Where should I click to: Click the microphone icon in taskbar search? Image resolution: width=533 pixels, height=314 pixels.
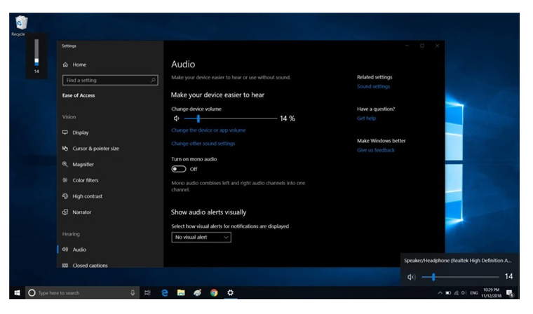pyautogui.click(x=133, y=293)
